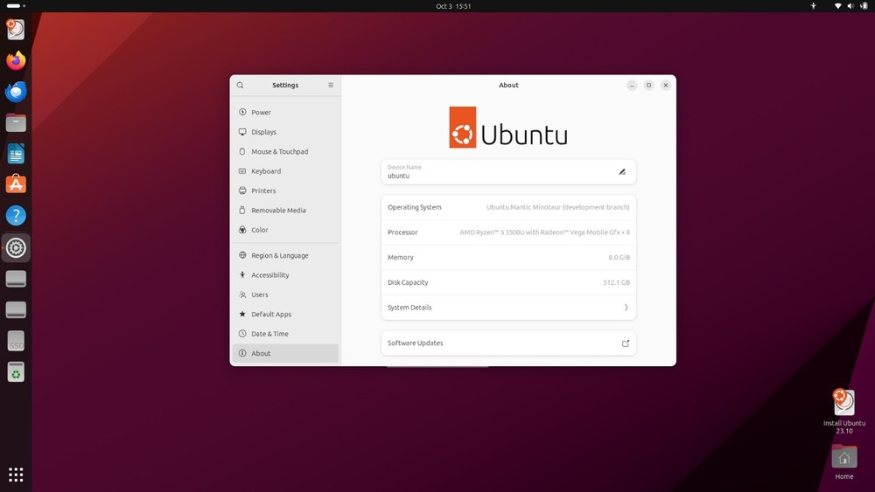
Task: Edit device name with pencil icon
Action: tap(622, 171)
